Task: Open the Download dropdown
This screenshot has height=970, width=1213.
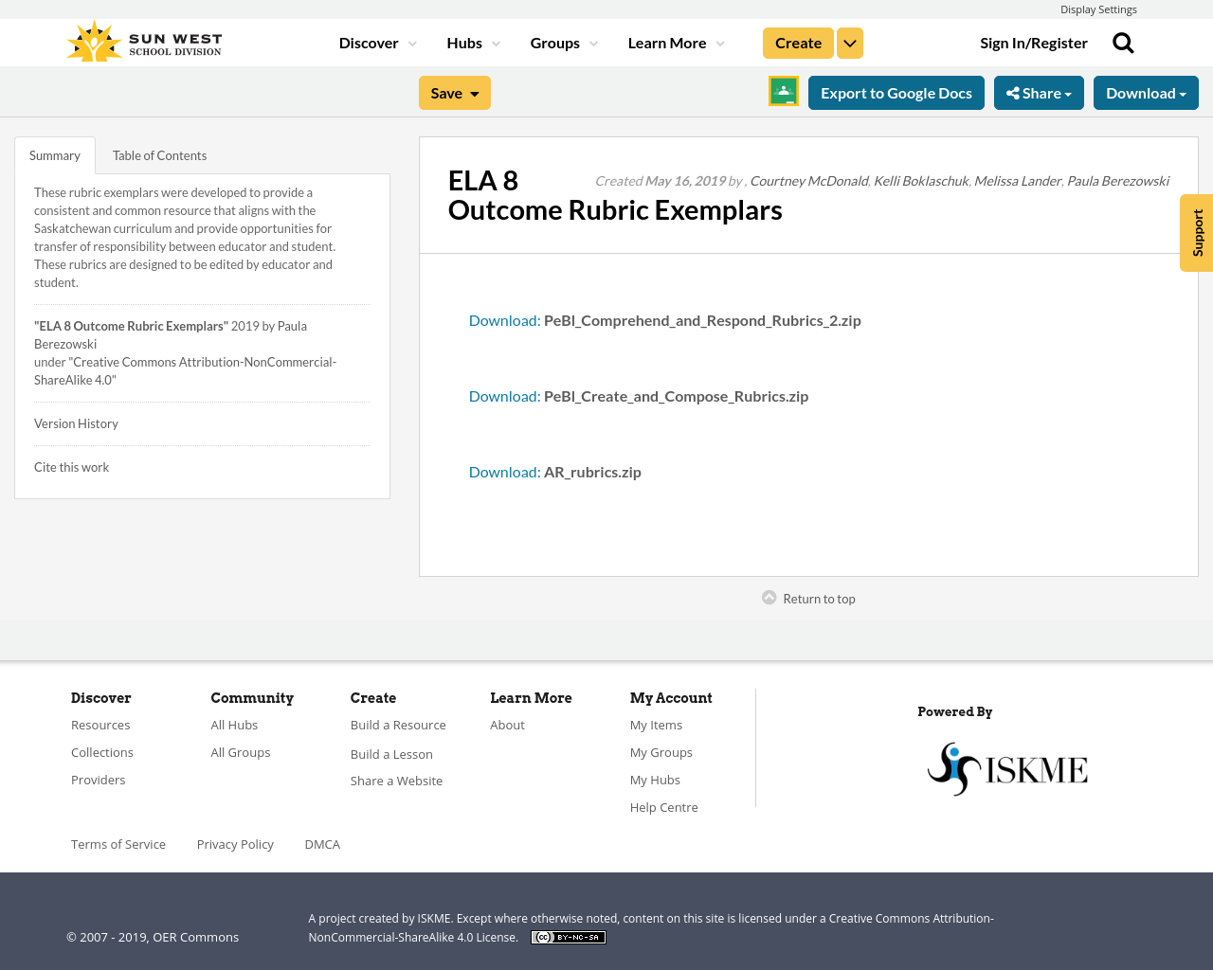Action: tap(1146, 92)
